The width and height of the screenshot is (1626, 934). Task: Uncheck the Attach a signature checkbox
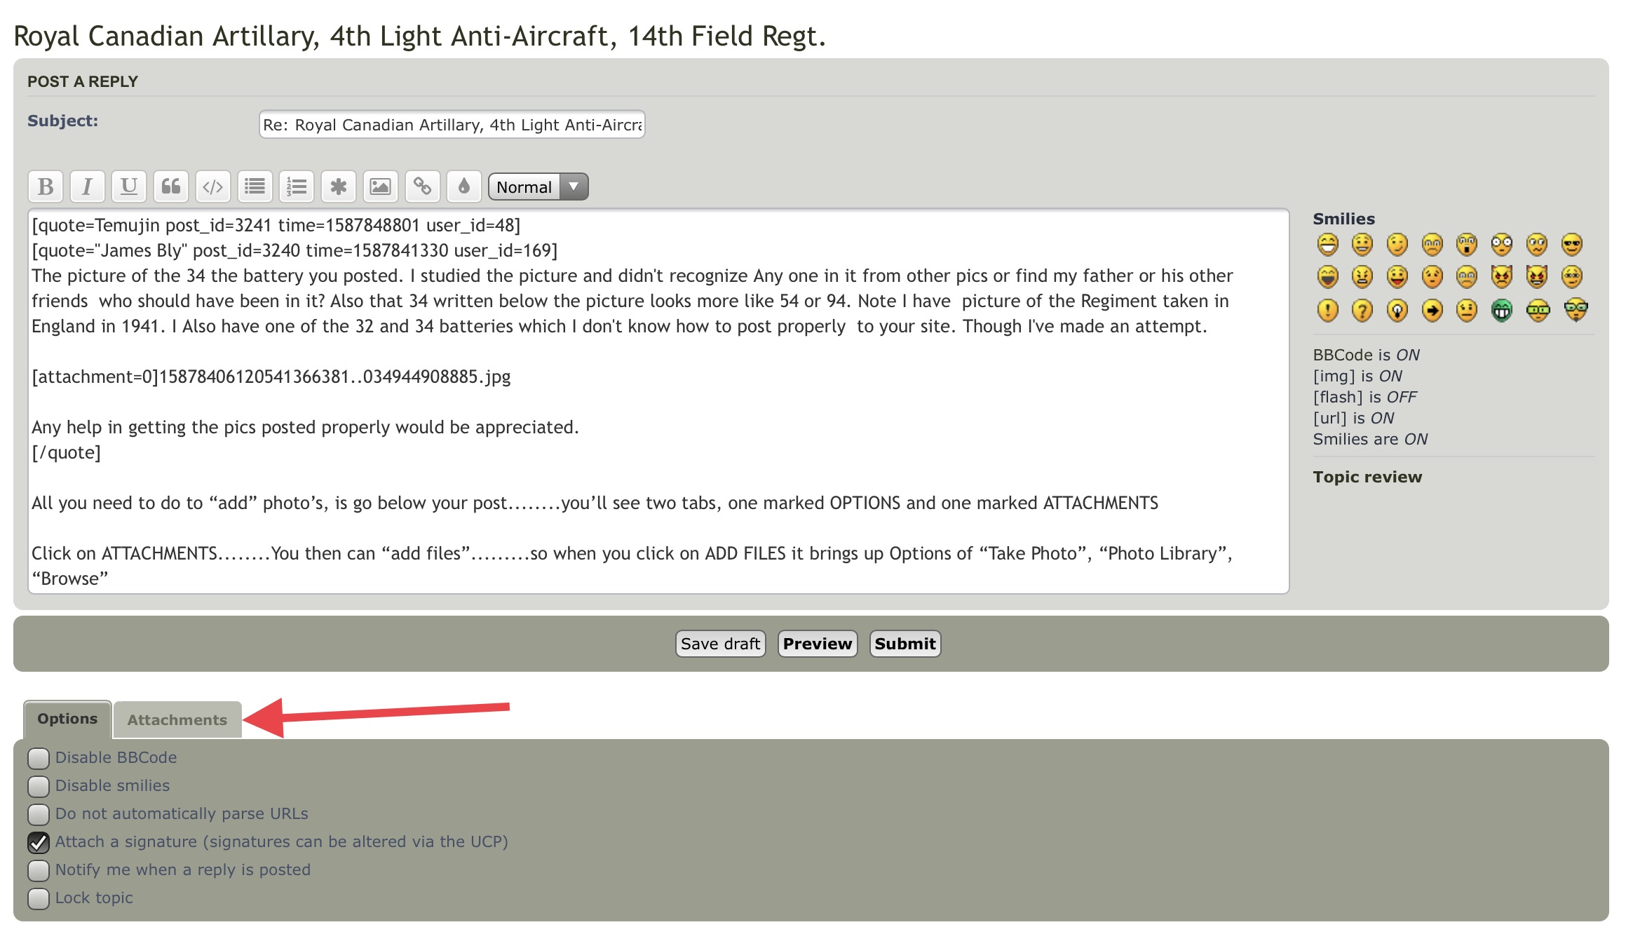click(39, 842)
